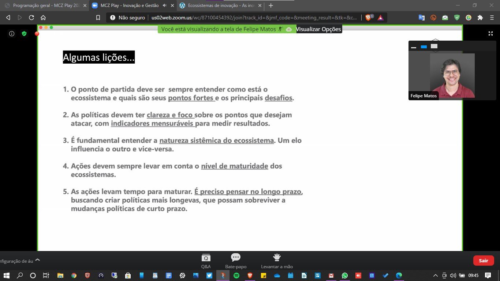Mute the tab via speaker icon
Image resolution: width=500 pixels, height=281 pixels.
(165, 5)
